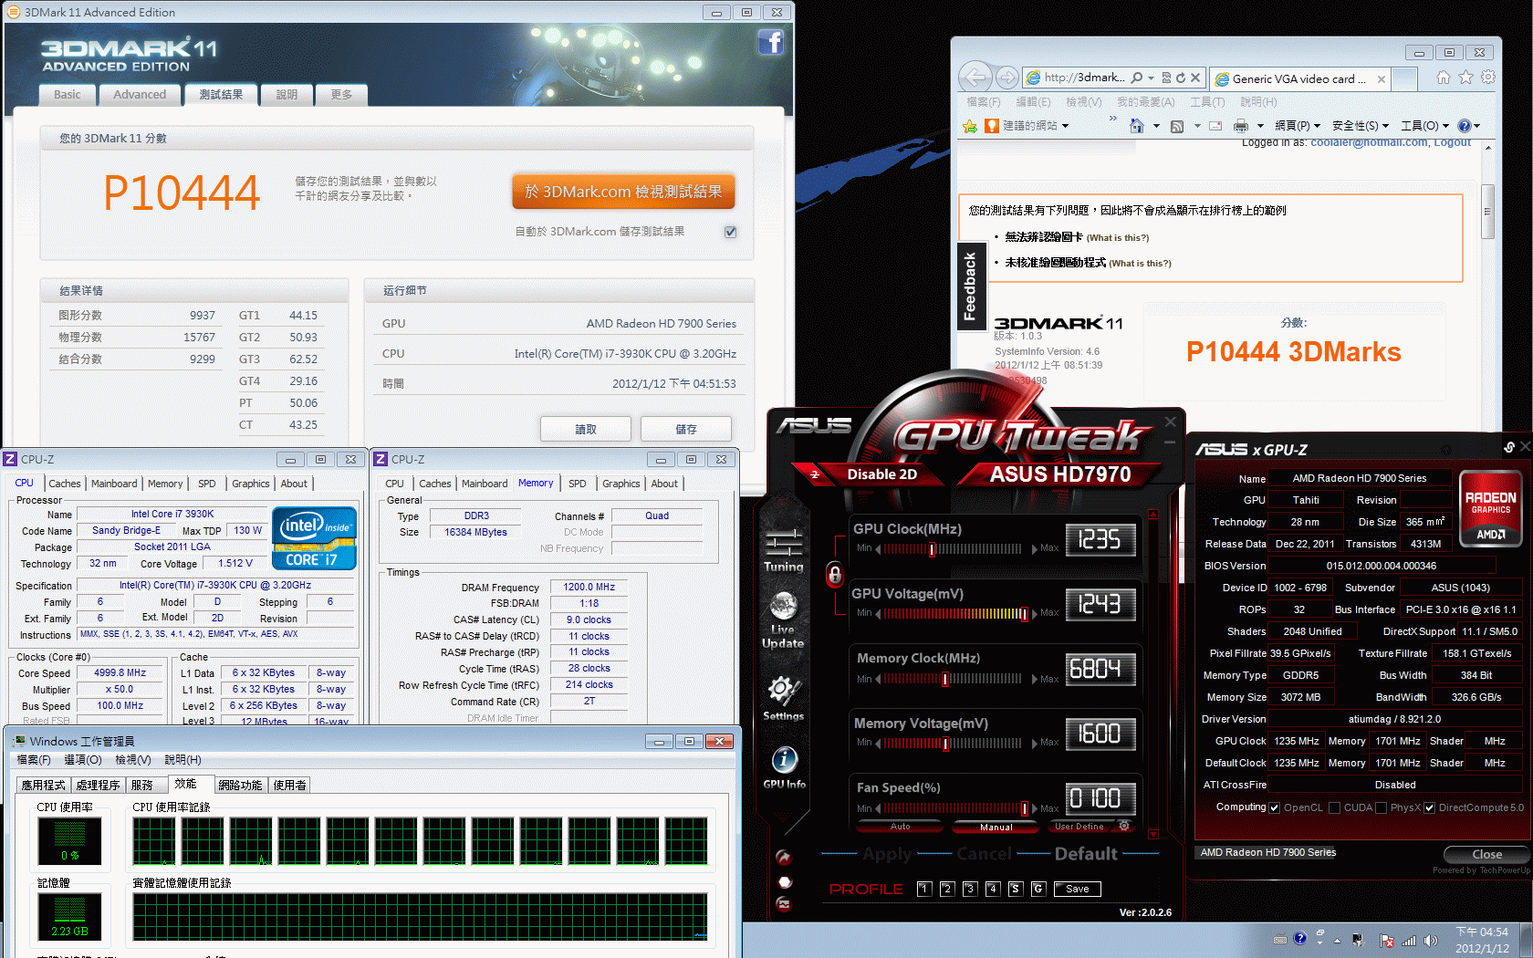Open GPU Tweak Settings icon
This screenshot has width=1533, height=958.
(x=783, y=699)
